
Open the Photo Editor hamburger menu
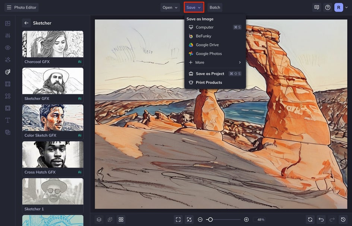pyautogui.click(x=9, y=7)
